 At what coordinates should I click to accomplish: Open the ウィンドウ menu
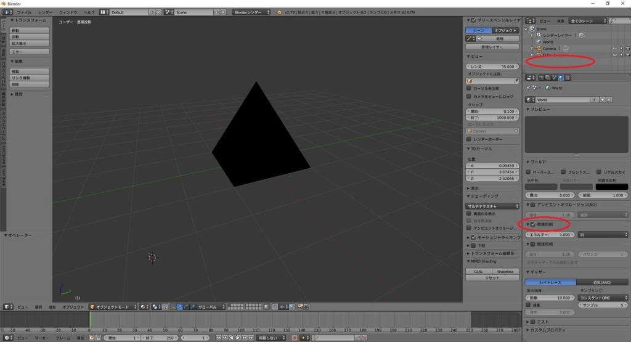[68, 12]
